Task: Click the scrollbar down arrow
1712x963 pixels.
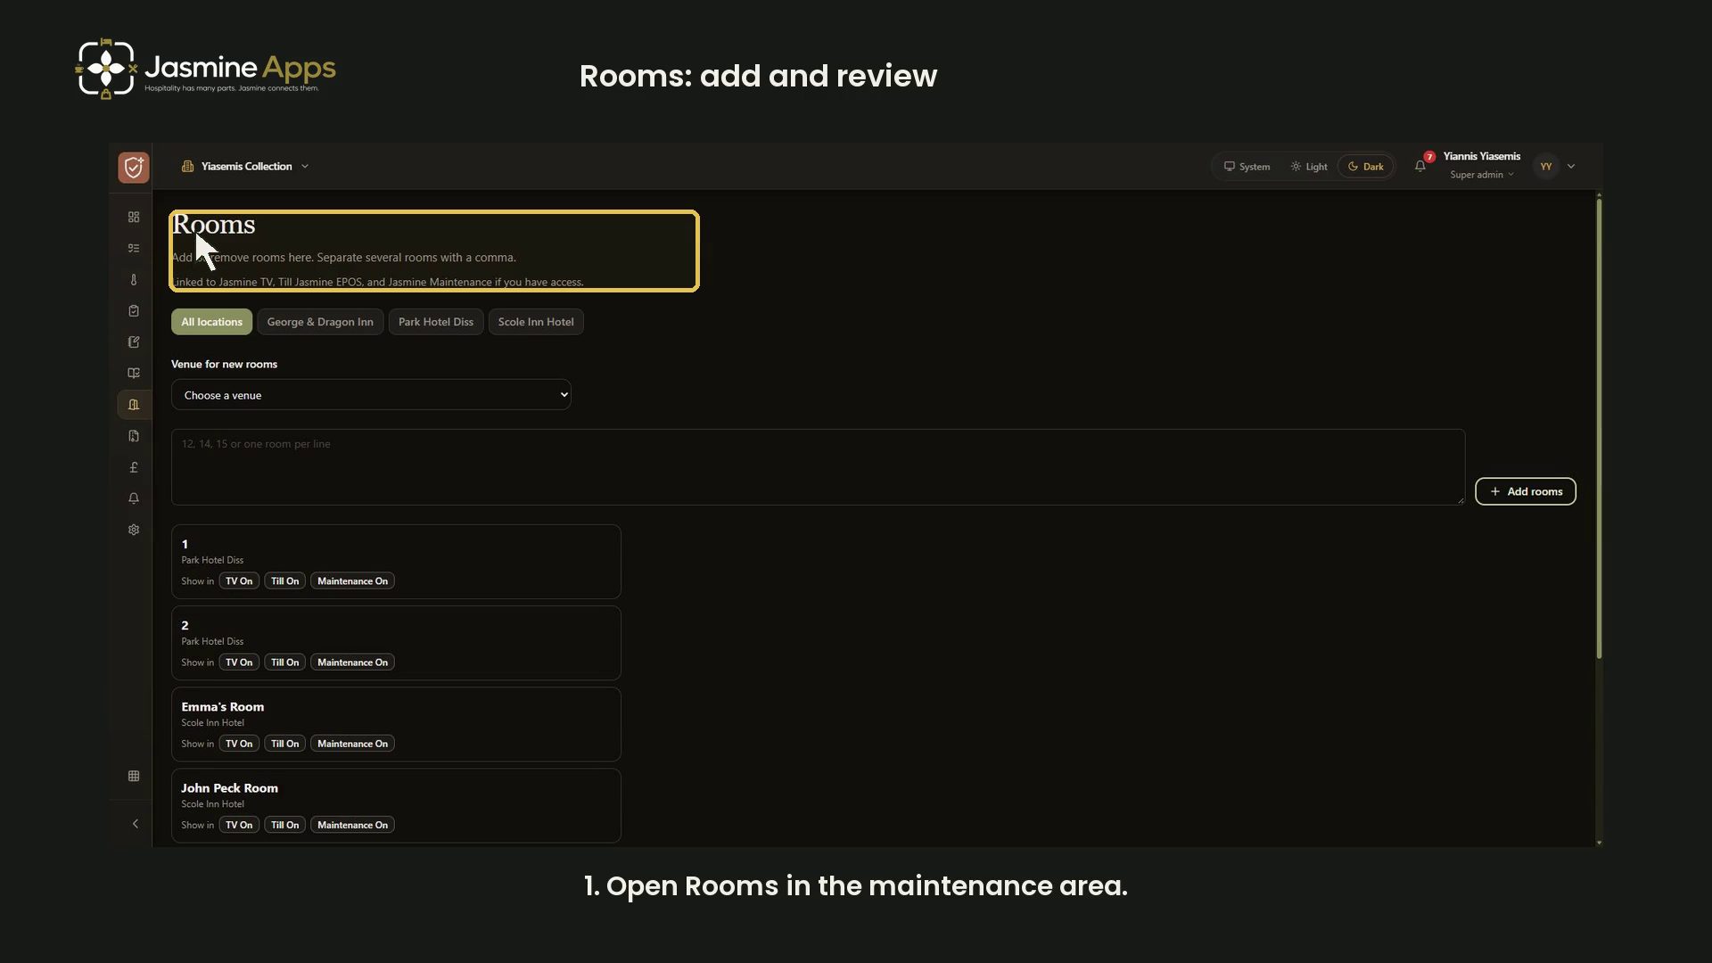Action: tap(1599, 843)
